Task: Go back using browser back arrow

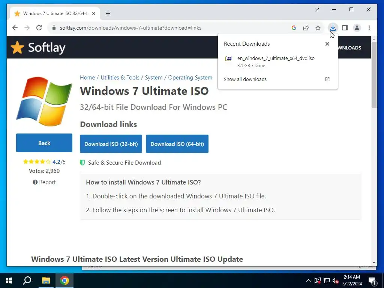Action: point(15,28)
